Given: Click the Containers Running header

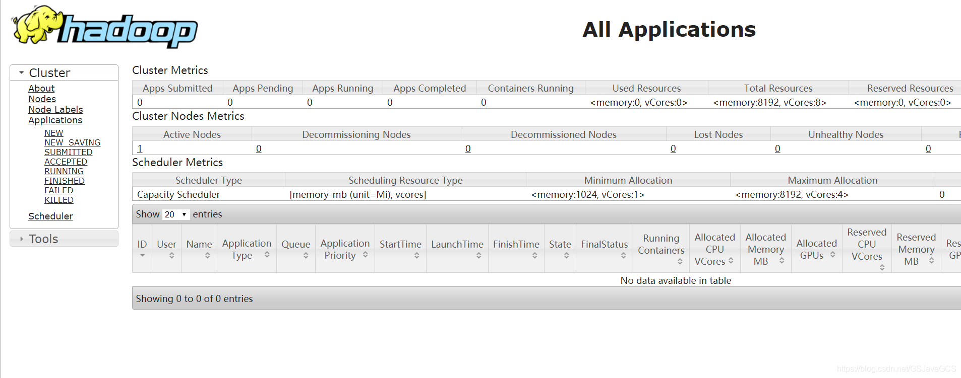Looking at the screenshot, I should (530, 88).
